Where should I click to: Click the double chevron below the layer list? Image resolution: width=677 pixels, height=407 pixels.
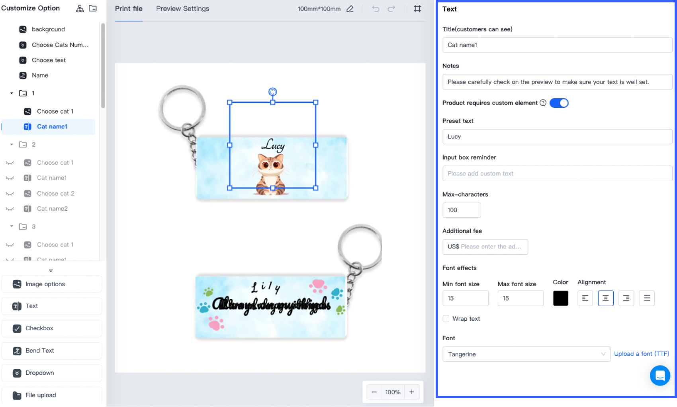coord(51,270)
